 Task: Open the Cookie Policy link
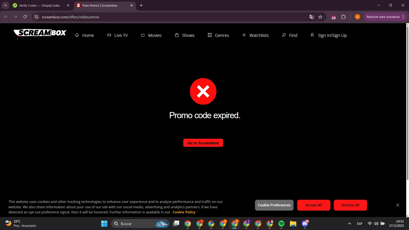coord(184,212)
